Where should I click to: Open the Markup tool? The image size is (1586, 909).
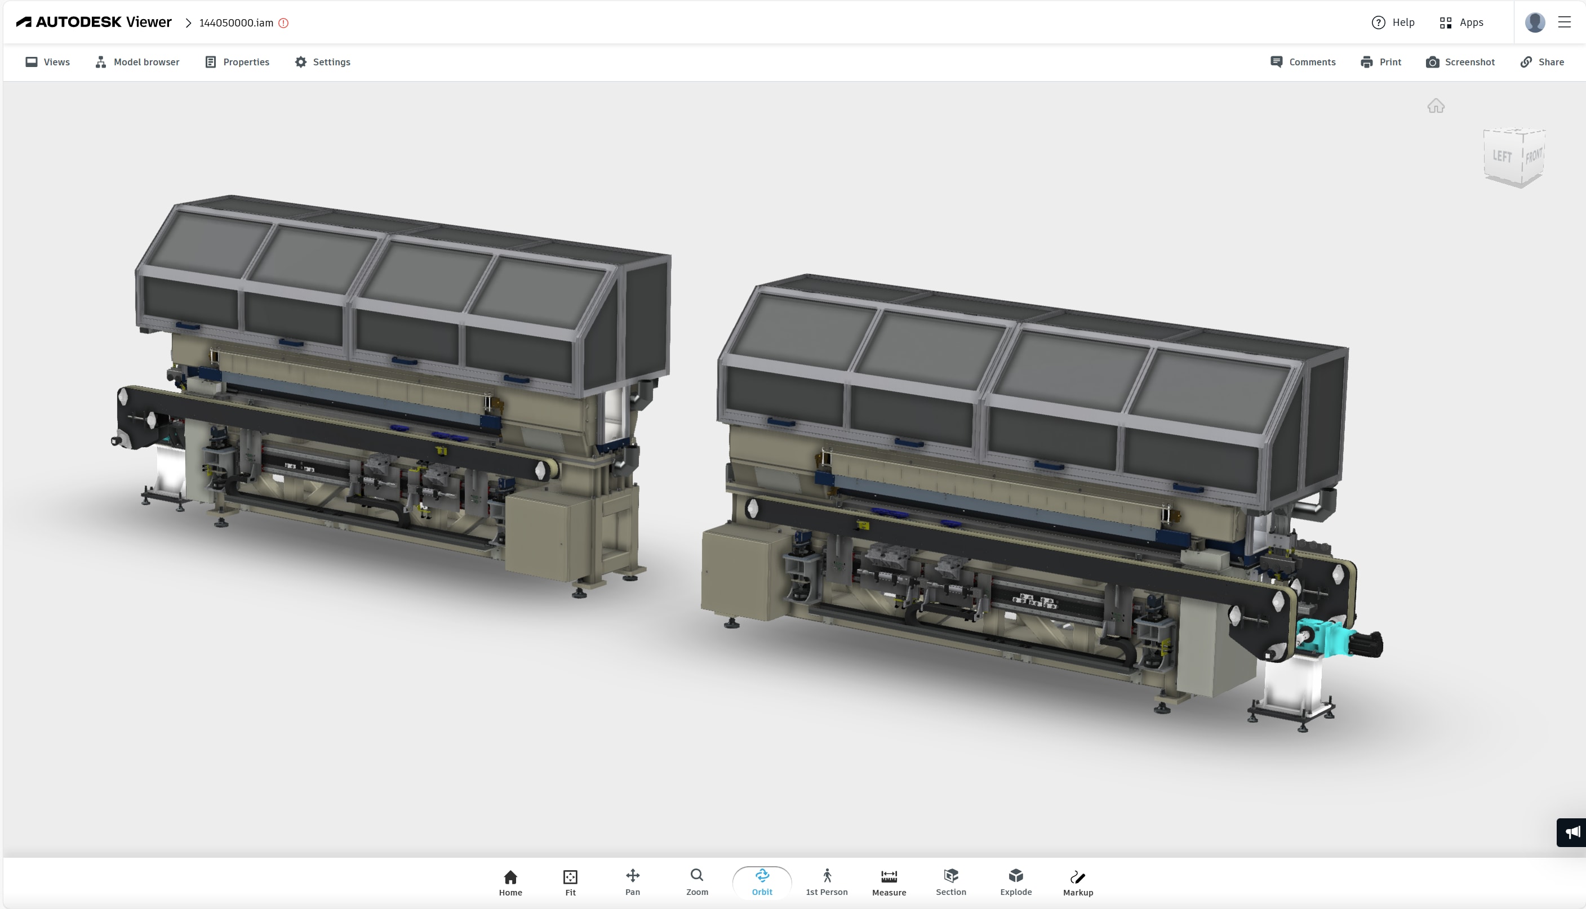tap(1078, 882)
